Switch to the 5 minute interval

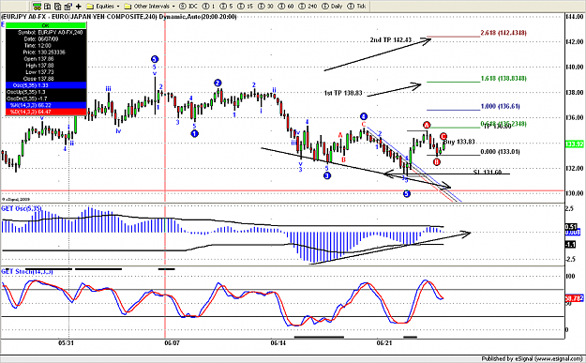point(226,6)
